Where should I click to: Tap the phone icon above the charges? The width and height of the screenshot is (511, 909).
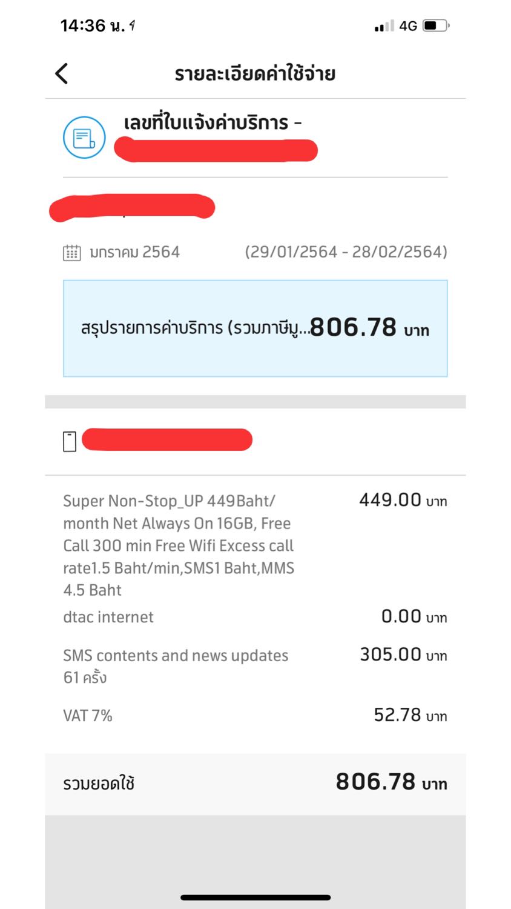click(70, 441)
